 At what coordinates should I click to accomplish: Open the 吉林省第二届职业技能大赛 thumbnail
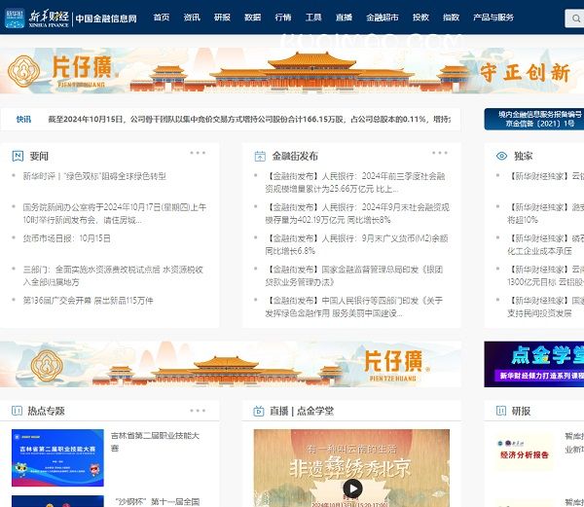(57, 458)
